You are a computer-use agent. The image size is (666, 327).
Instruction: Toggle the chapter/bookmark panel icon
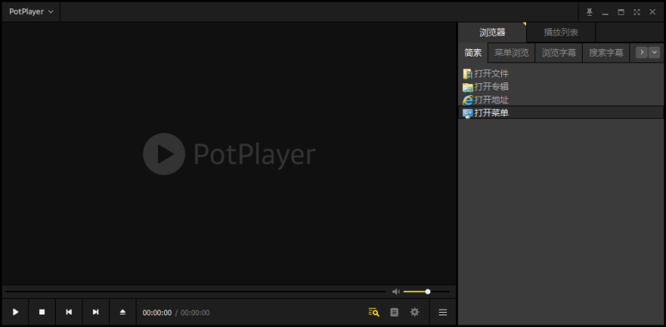(395, 312)
